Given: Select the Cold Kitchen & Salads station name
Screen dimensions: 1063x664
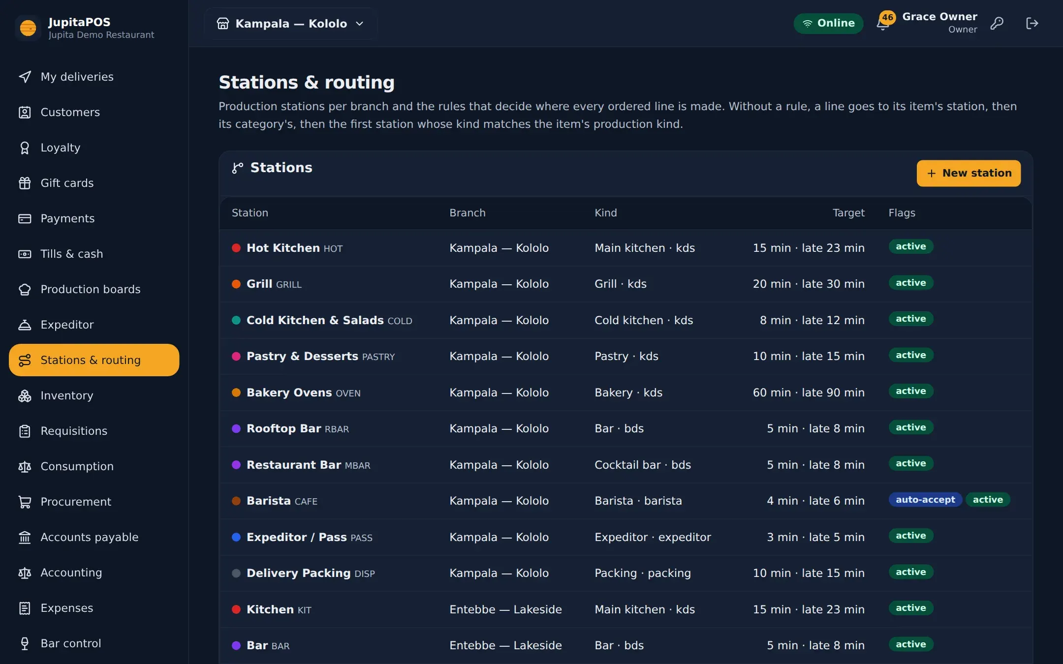Looking at the screenshot, I should click(x=315, y=320).
